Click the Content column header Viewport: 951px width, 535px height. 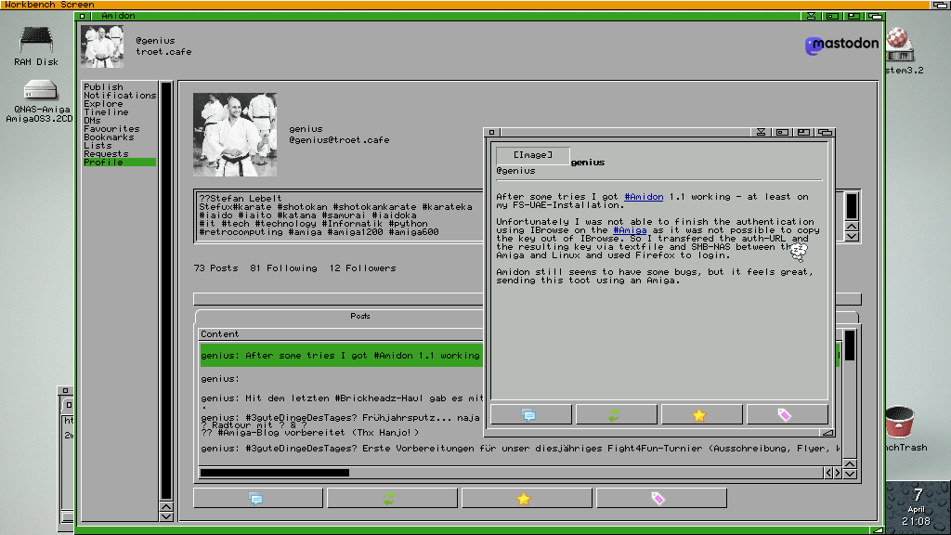point(340,334)
